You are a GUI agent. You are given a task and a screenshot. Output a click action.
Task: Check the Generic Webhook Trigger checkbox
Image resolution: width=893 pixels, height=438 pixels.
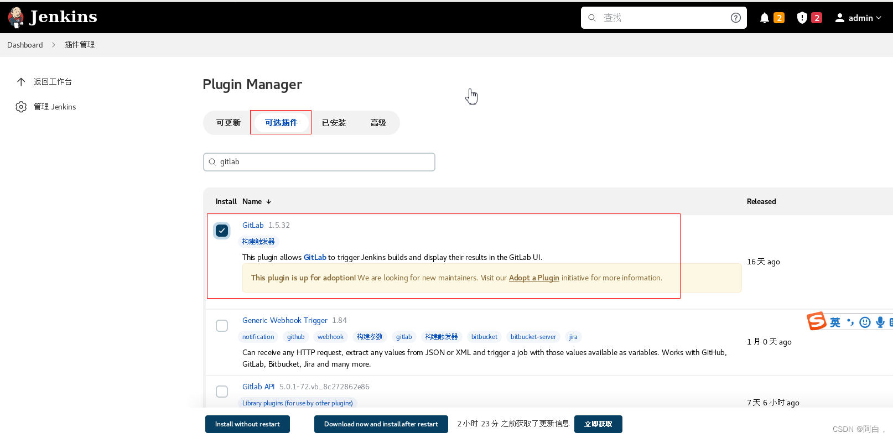pos(222,326)
